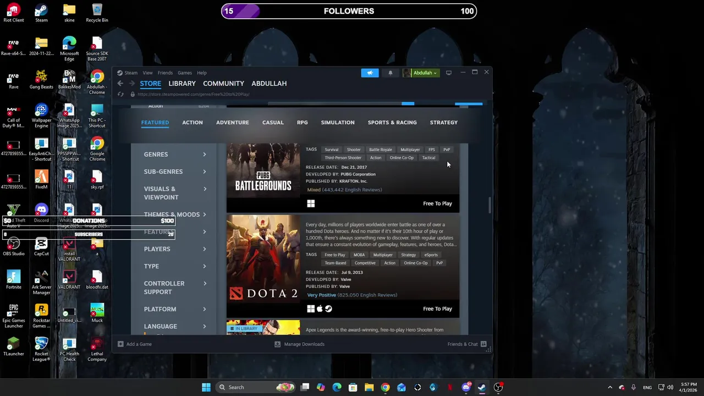Screen dimensions: 704x396
Task: Click Steam's back navigation arrow
Action: (x=120, y=84)
